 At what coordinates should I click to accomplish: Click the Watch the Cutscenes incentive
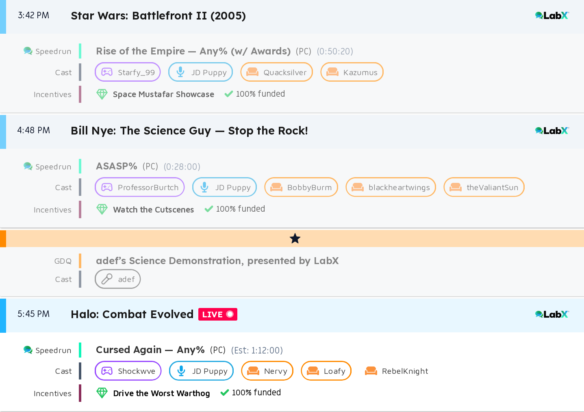[154, 210]
